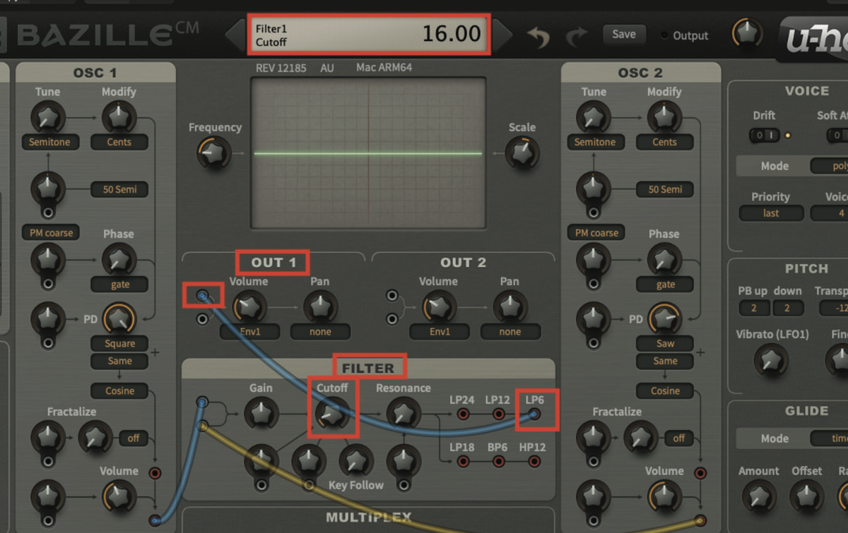Viewport: 848px width, 533px height.
Task: Open the voice Mode poly dropdown
Action: [832, 166]
